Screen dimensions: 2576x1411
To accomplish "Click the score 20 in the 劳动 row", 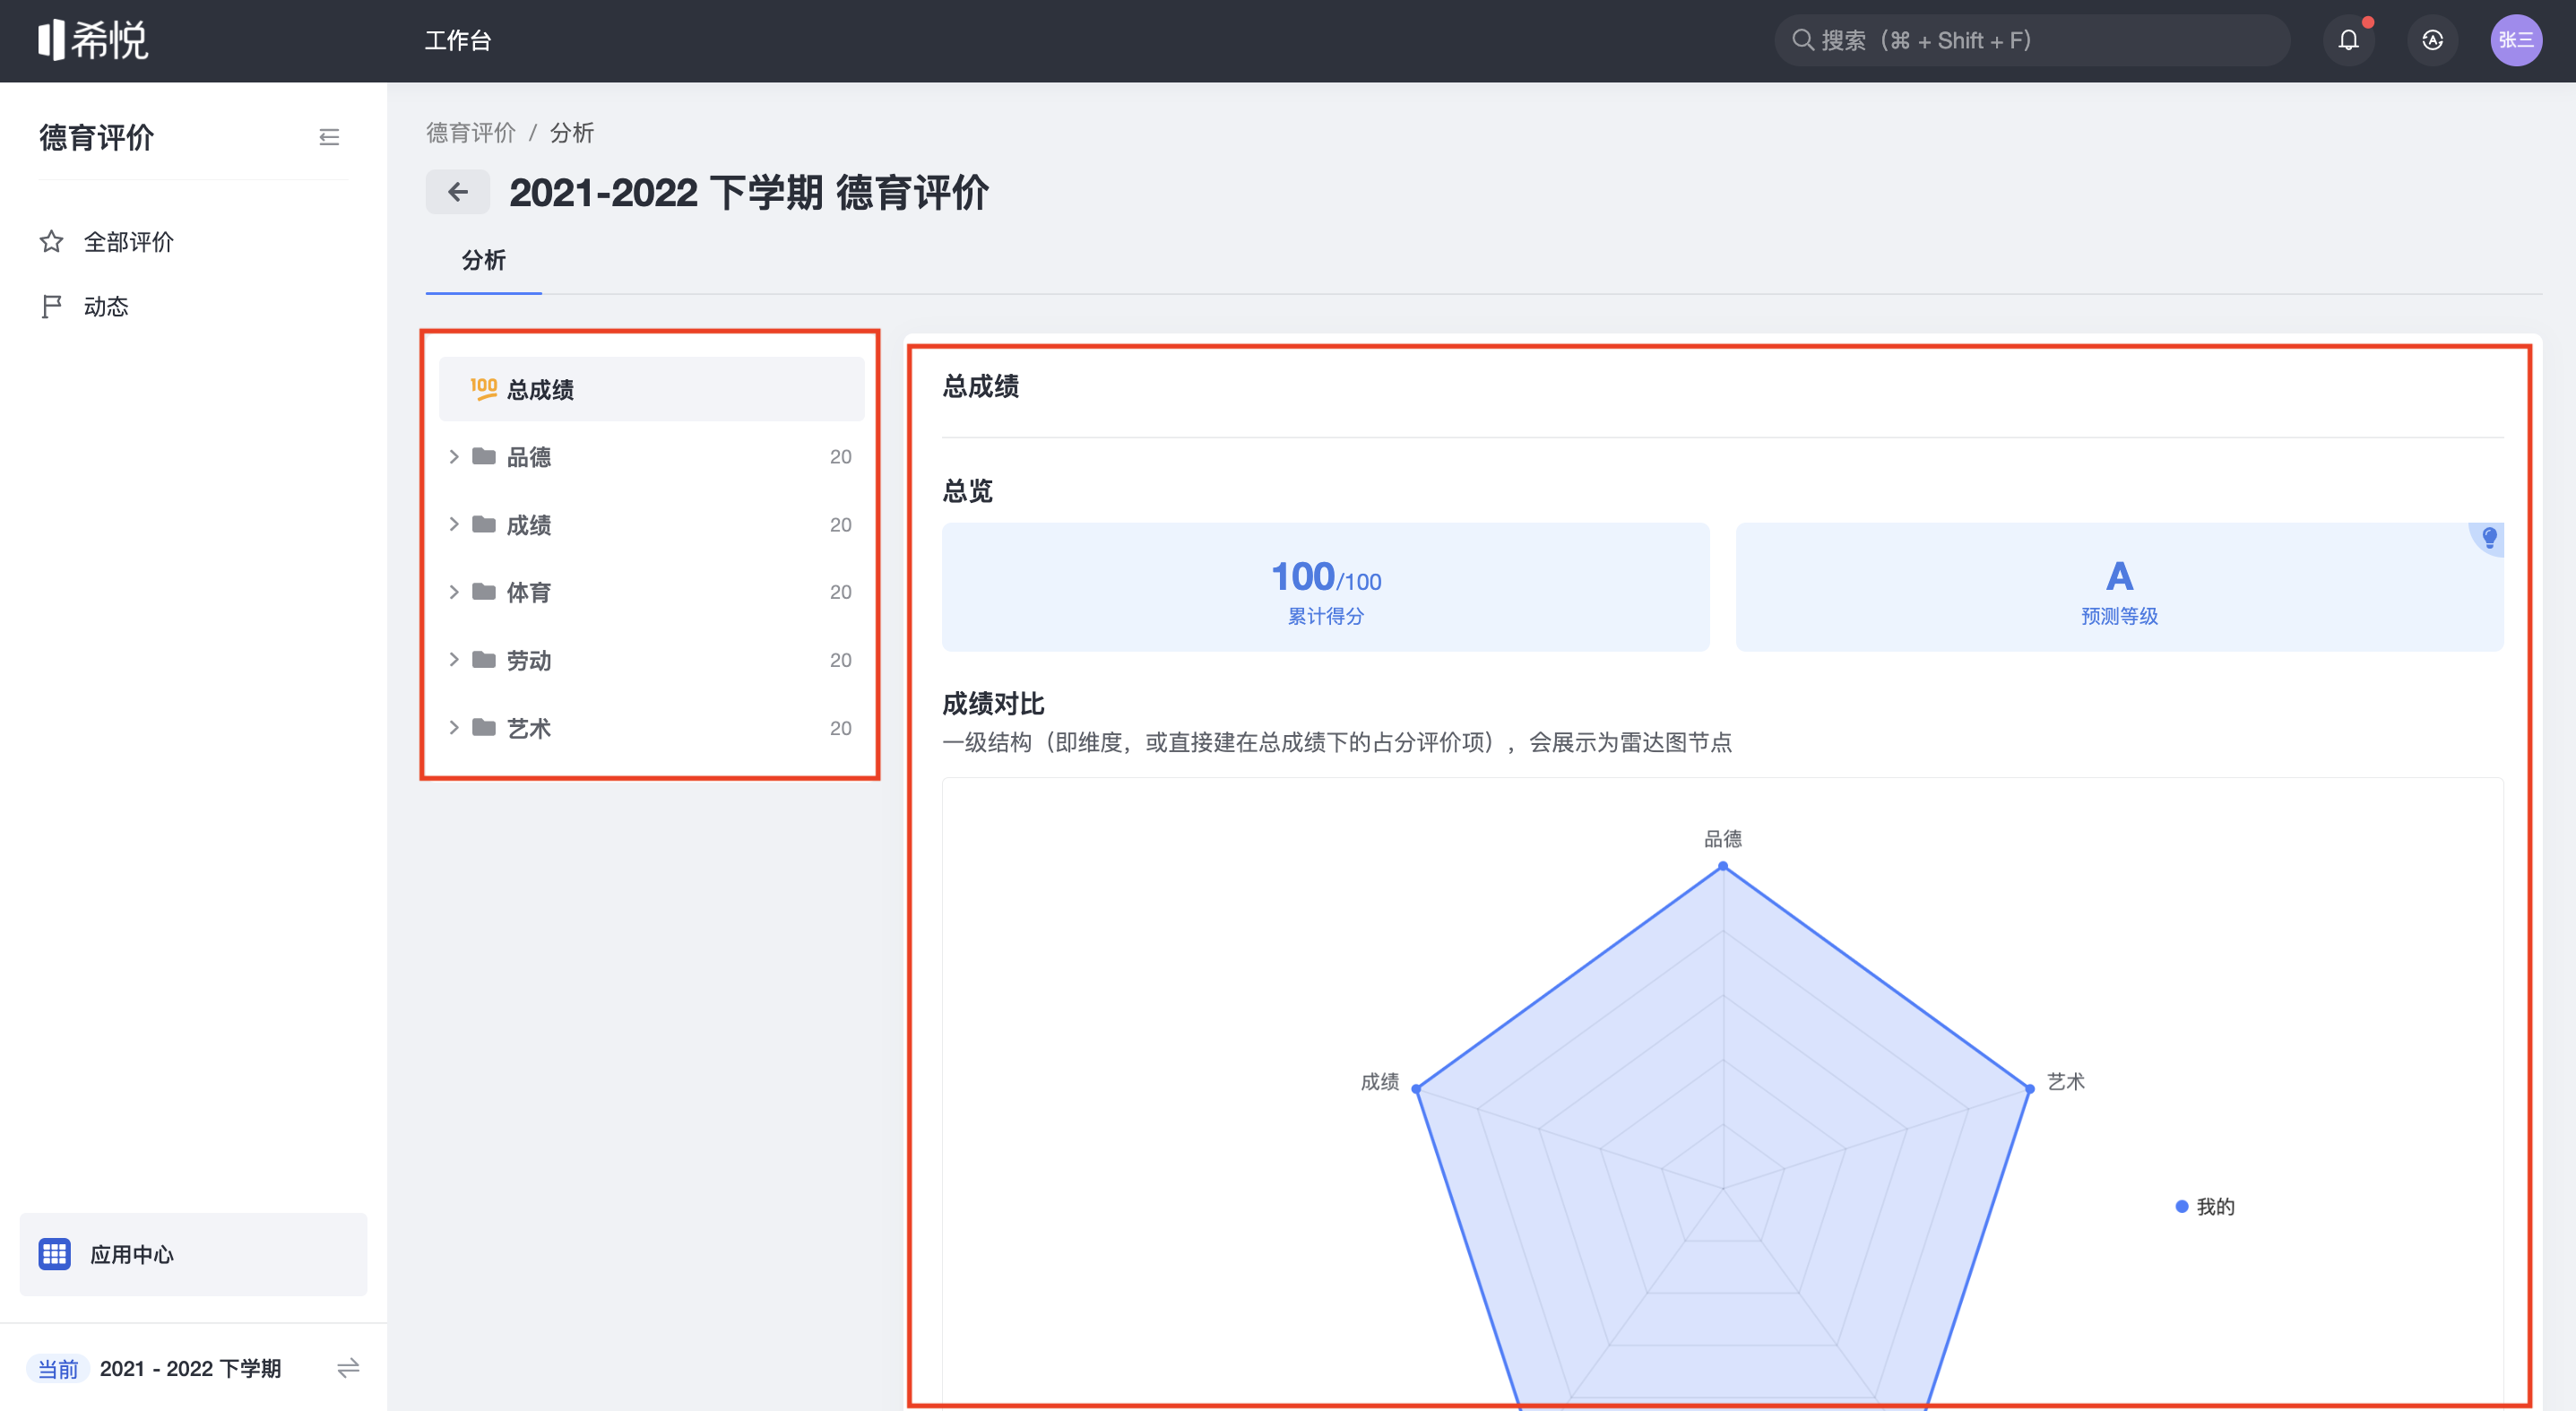I will [840, 659].
